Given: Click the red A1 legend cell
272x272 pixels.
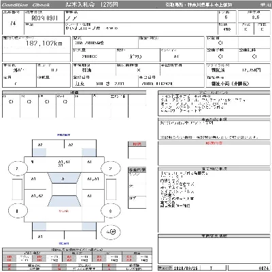Looking at the screenshot, I should 69,257.
